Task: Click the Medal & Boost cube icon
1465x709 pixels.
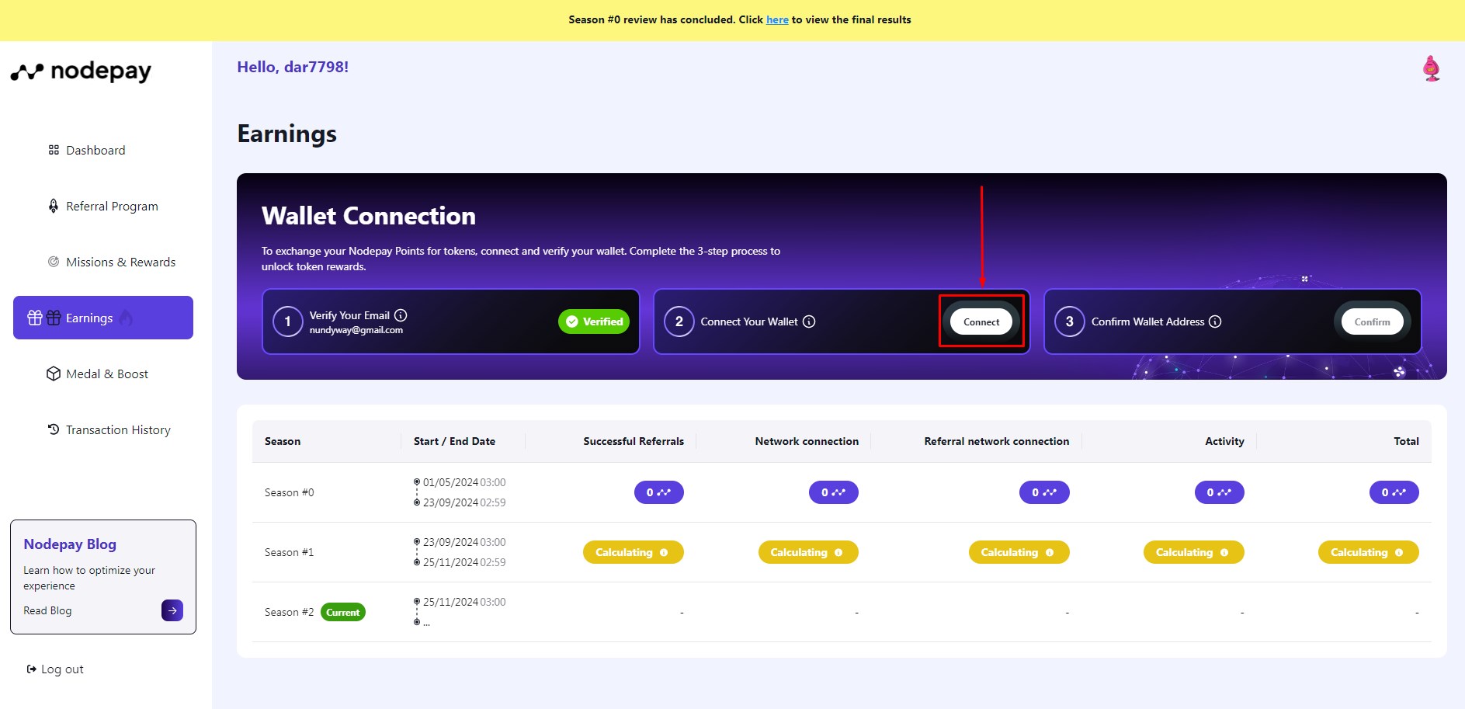Action: pyautogui.click(x=54, y=374)
